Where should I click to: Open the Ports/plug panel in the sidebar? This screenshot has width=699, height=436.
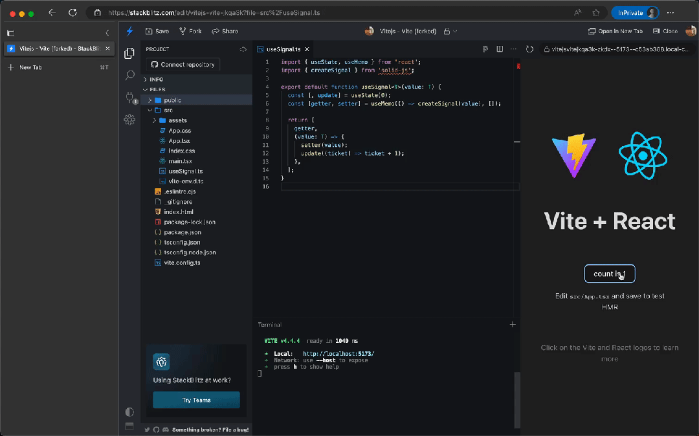129,98
